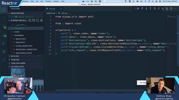Open the Source Control view with green badge
The width and height of the screenshot is (179, 100).
(4, 26)
